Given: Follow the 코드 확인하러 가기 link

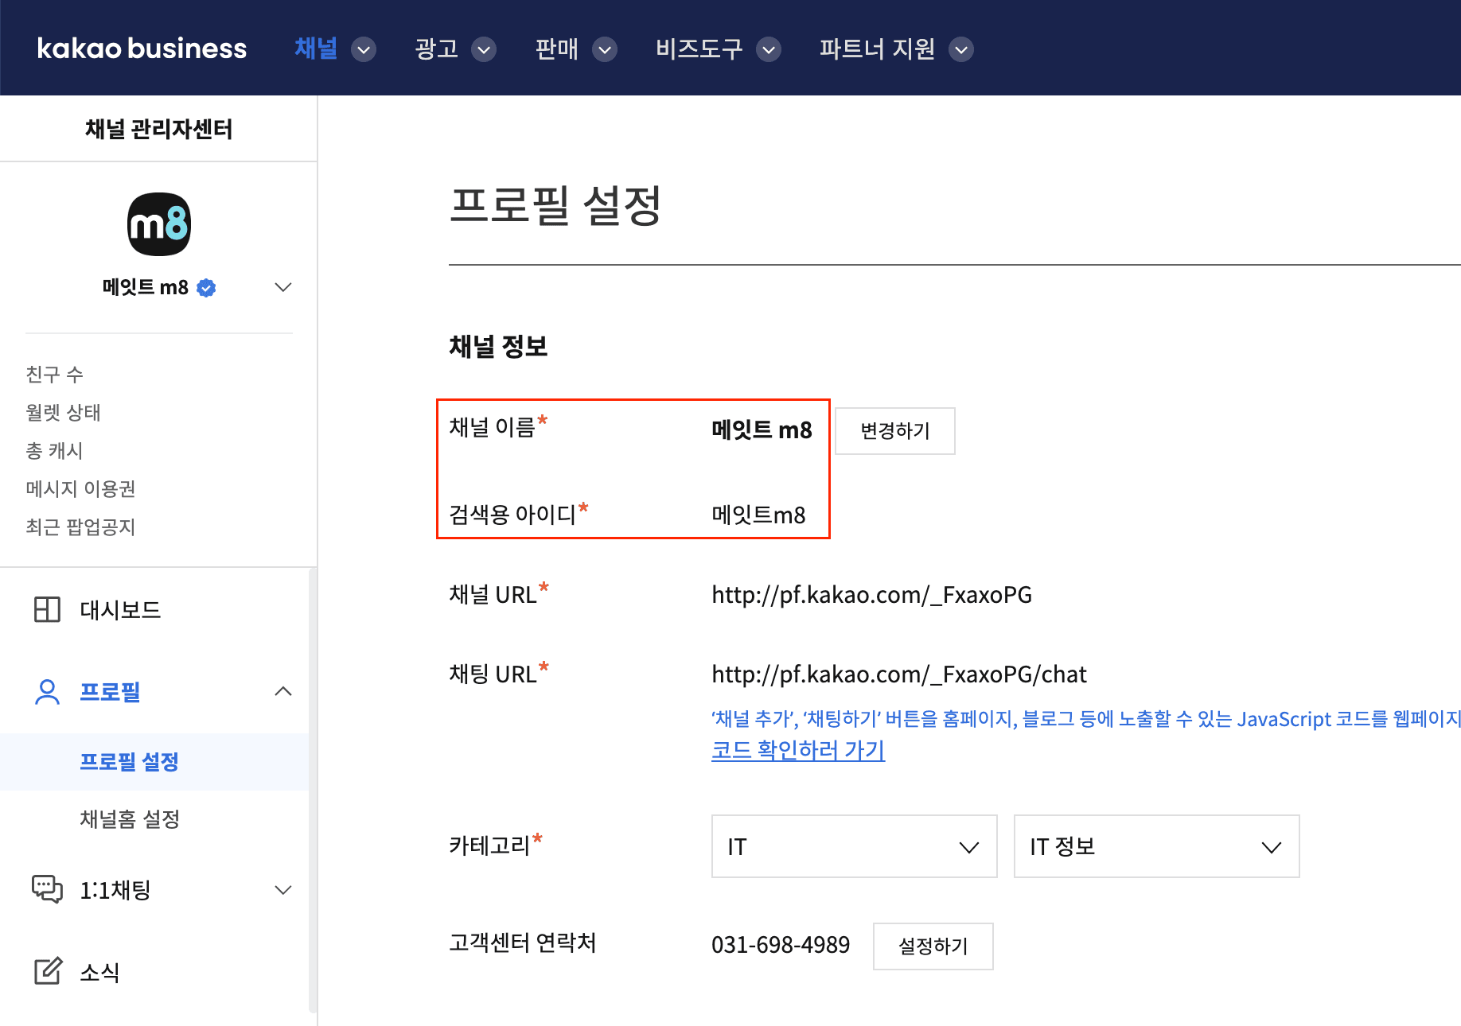Looking at the screenshot, I should [x=797, y=750].
